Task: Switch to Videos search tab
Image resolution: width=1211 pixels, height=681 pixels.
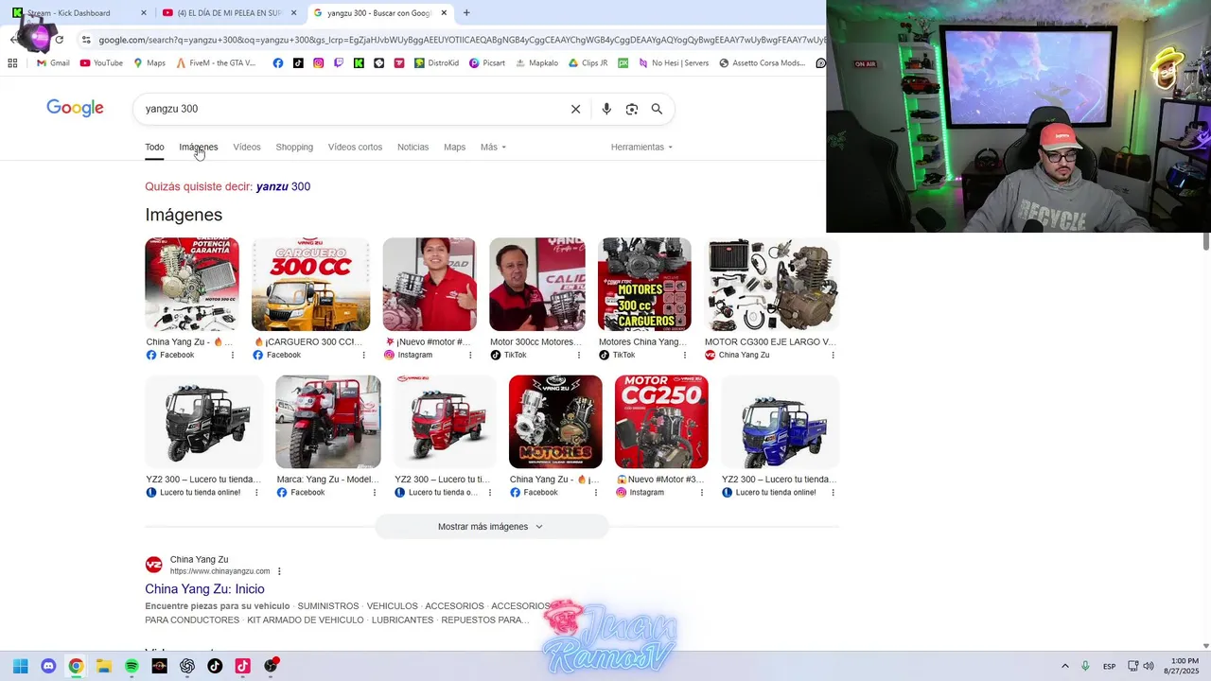Action: (x=247, y=148)
